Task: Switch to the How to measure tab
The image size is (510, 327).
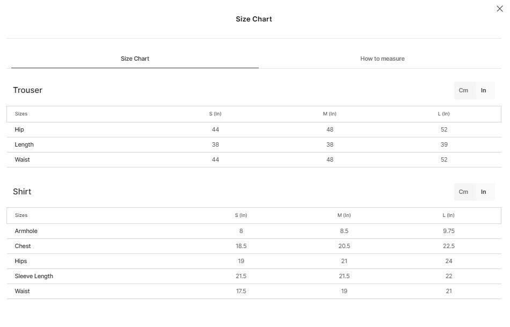Action: [x=382, y=59]
